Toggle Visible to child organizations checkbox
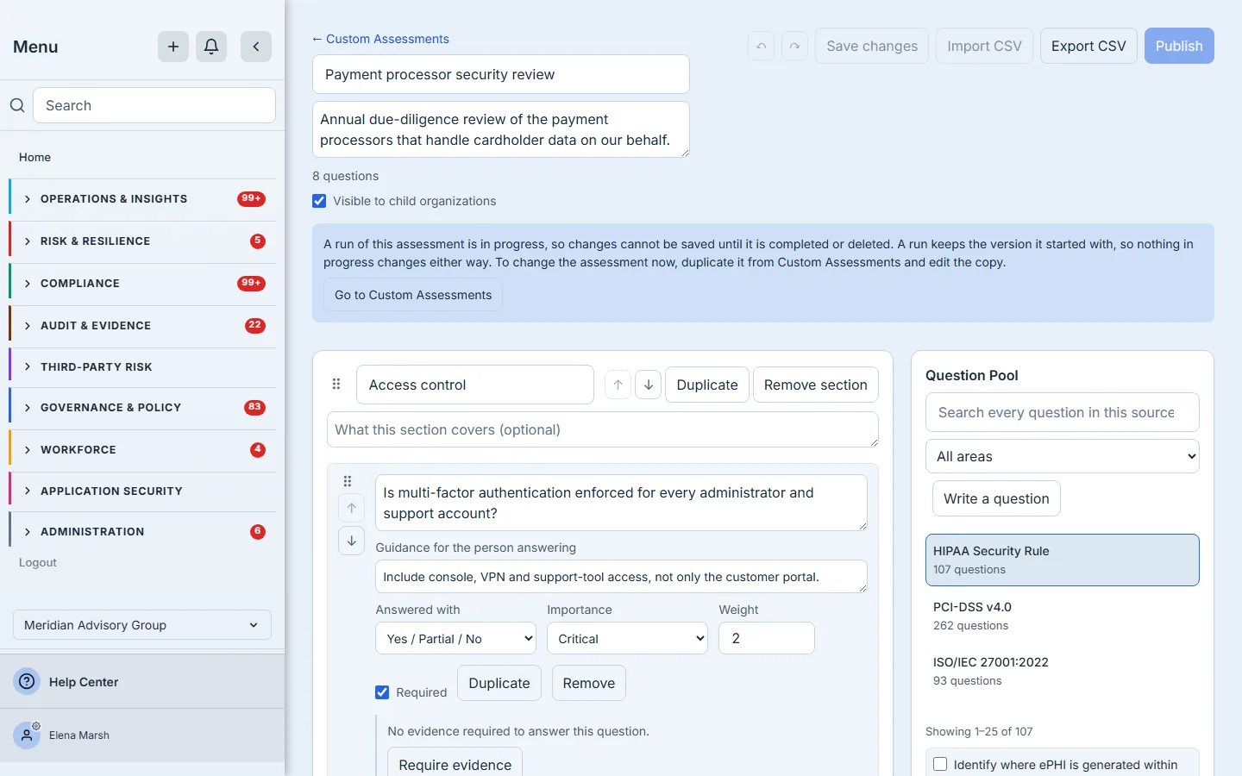This screenshot has height=776, width=1242. (319, 201)
